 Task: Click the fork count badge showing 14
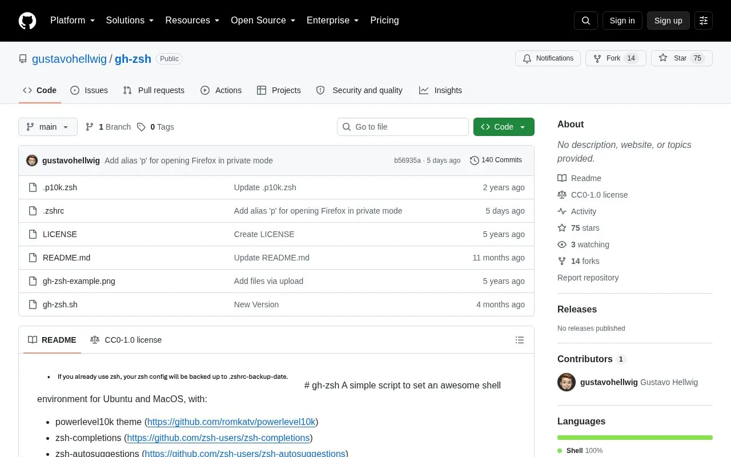pyautogui.click(x=631, y=58)
